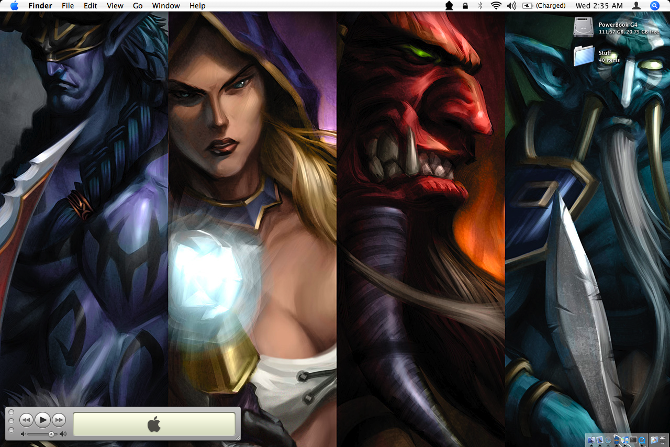Open Spotlight search
This screenshot has height=447, width=670.
(x=655, y=6)
